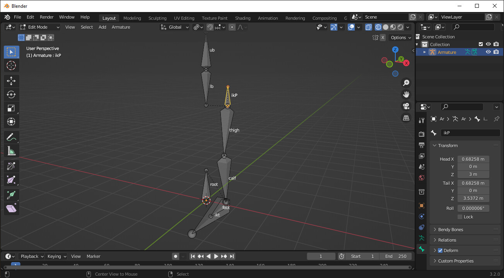The height and width of the screenshot is (278, 504).
Task: Choose the Move tool
Action: tap(11, 81)
